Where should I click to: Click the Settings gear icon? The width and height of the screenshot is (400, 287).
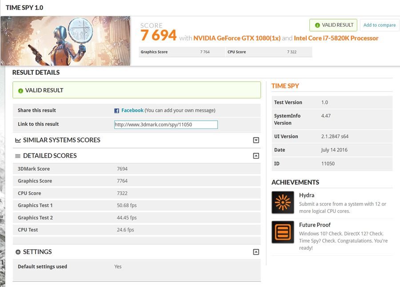tap(18, 252)
